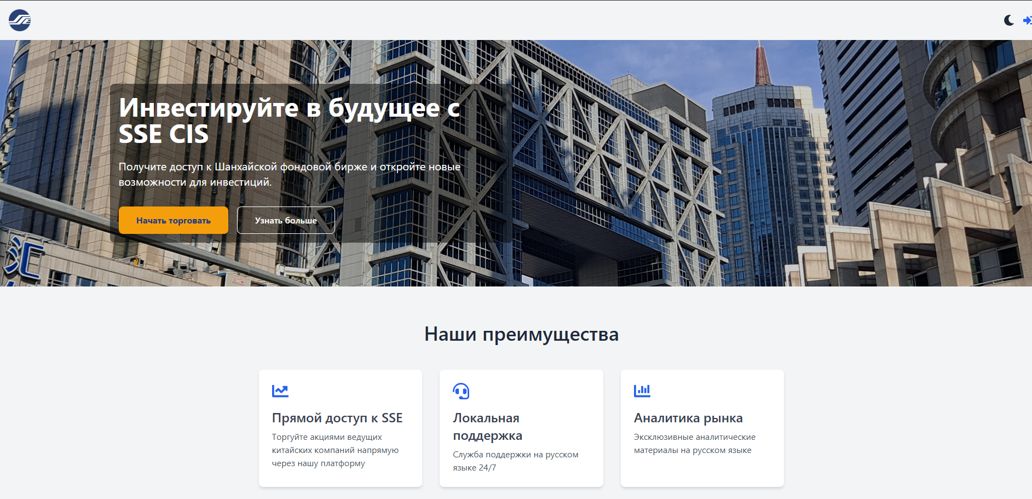Click the headset support icon

coord(461,391)
